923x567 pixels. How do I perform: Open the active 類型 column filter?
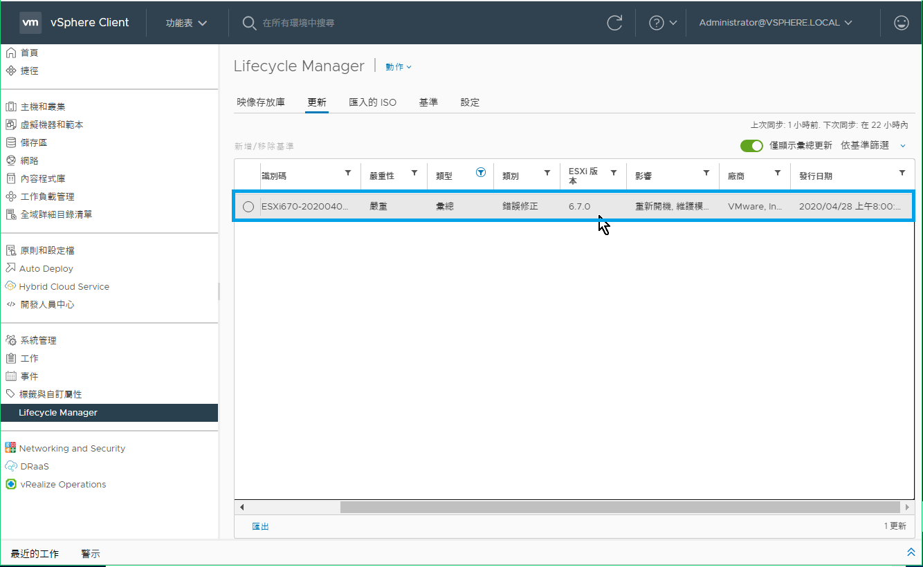point(481,173)
